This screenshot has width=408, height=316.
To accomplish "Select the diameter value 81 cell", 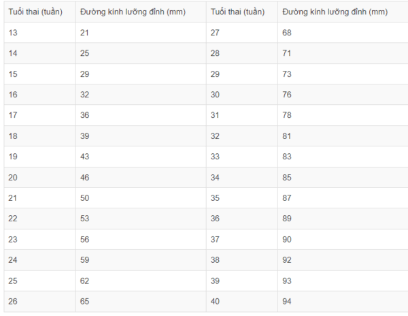I will (x=343, y=136).
